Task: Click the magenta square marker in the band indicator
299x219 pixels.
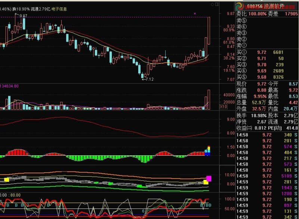Action: pos(209,179)
